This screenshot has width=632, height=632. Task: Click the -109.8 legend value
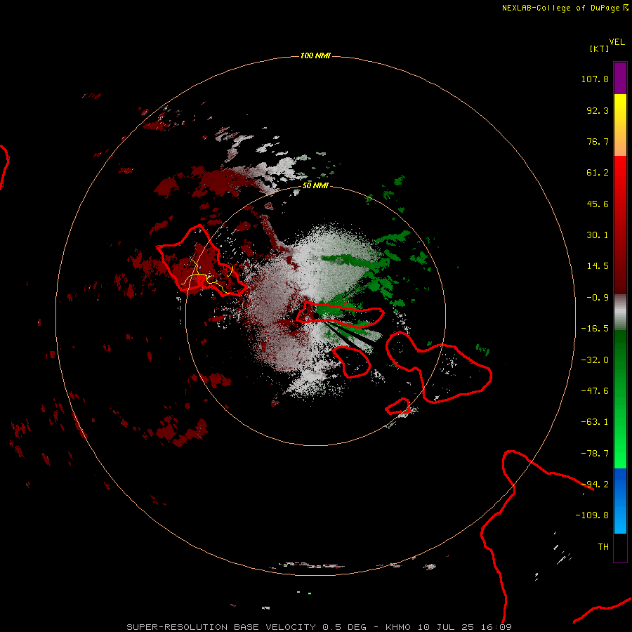[592, 515]
